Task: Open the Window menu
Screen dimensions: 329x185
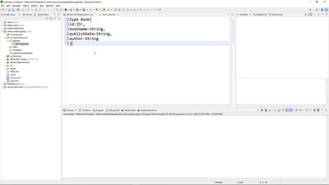Action: [50, 6]
